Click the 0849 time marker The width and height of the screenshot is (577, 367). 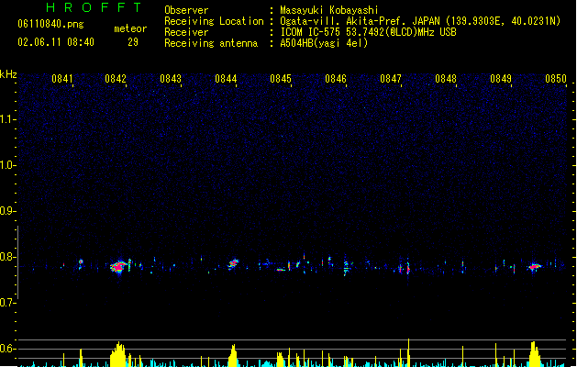pyautogui.click(x=501, y=79)
